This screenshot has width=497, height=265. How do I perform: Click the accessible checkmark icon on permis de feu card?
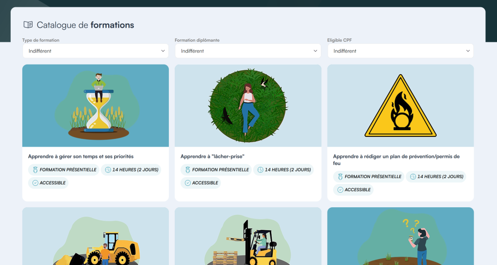click(340, 190)
